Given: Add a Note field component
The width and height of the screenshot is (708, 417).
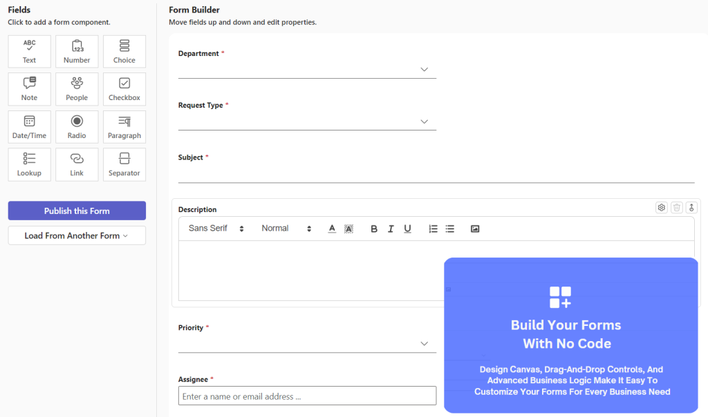Looking at the screenshot, I should tap(29, 89).
